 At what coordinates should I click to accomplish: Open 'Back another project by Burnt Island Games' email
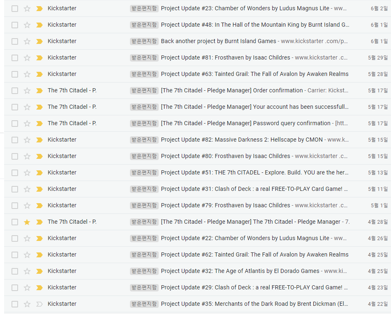click(218, 41)
